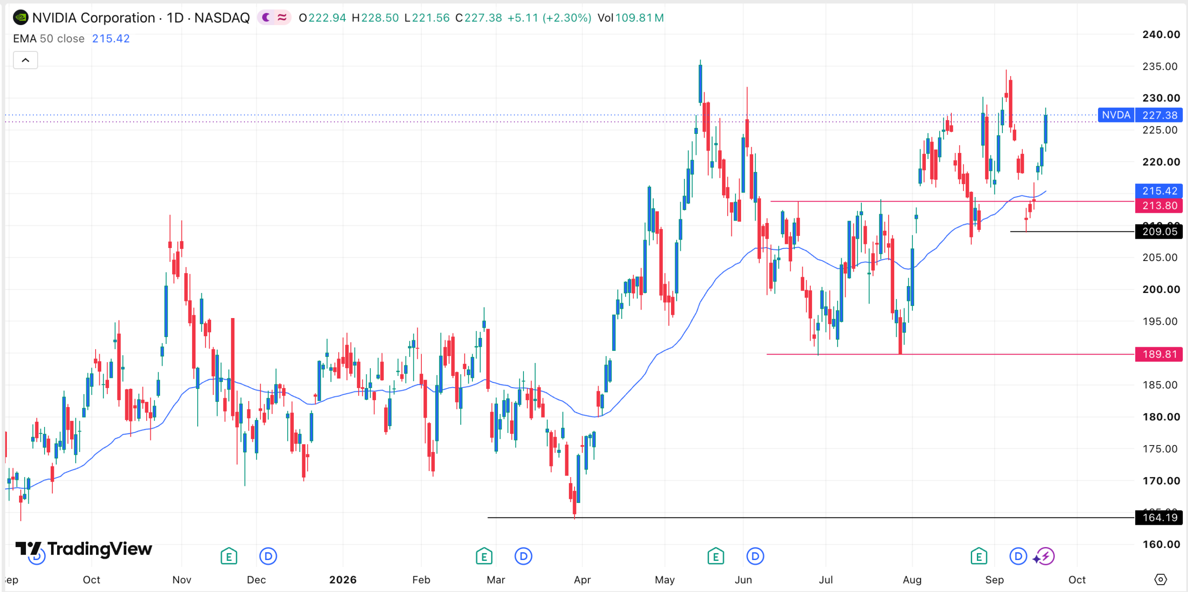
Task: Click the 230.00 price axis label
Action: (x=1161, y=98)
